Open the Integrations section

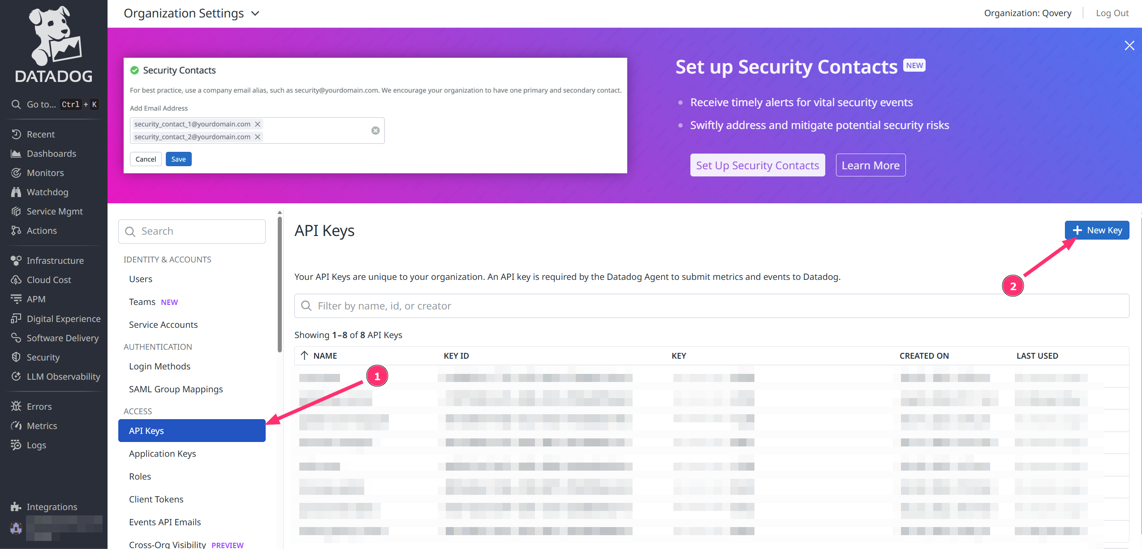52,506
